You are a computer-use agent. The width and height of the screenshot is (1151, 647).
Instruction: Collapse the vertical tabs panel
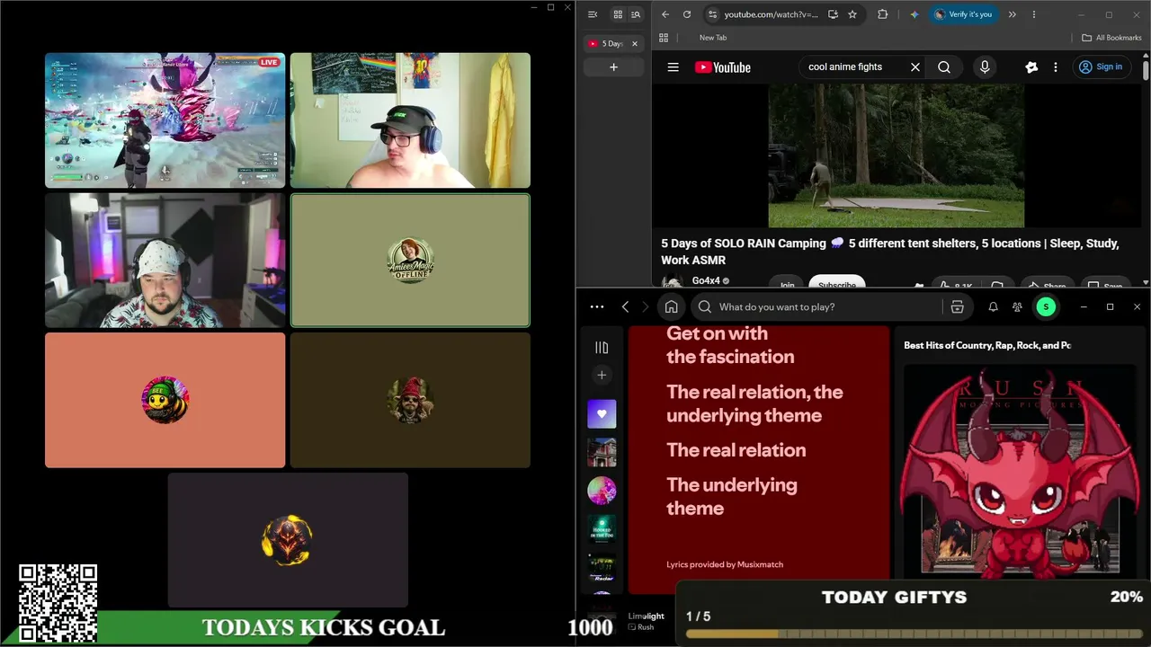[593, 14]
